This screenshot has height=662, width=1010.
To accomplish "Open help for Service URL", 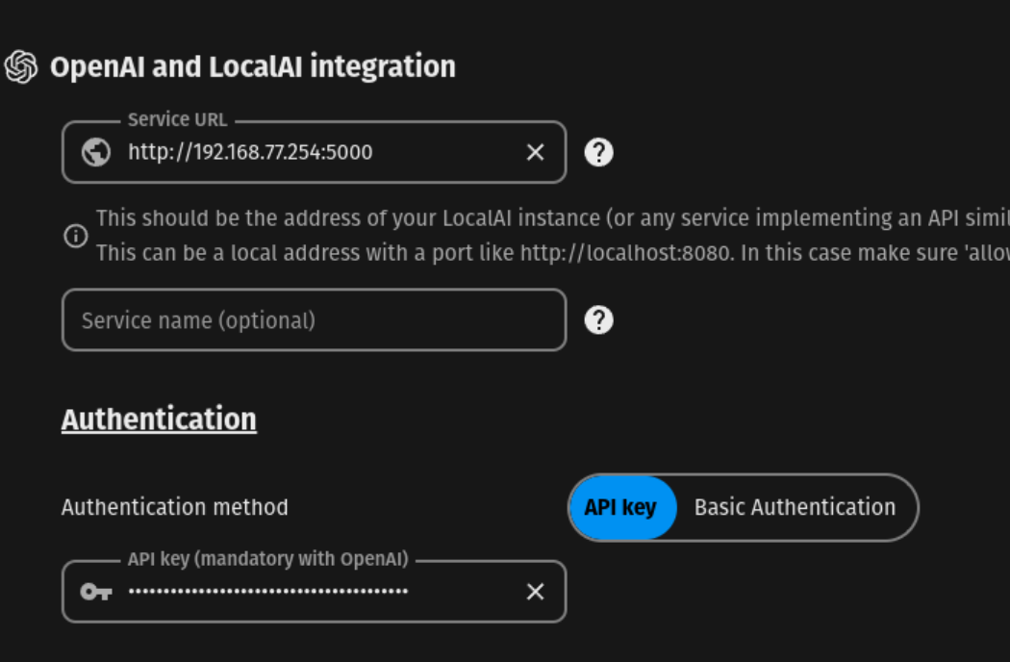I will pyautogui.click(x=598, y=153).
